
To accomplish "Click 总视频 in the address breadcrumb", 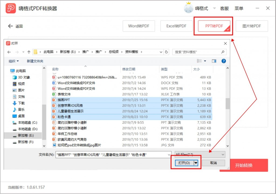I will 113,52.
